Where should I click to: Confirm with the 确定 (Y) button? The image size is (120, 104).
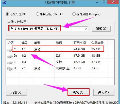click(78, 92)
